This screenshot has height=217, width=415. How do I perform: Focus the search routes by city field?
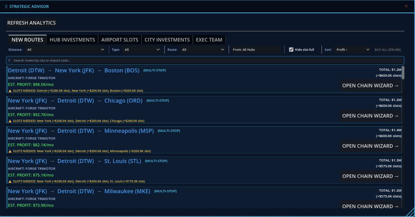coord(205,60)
